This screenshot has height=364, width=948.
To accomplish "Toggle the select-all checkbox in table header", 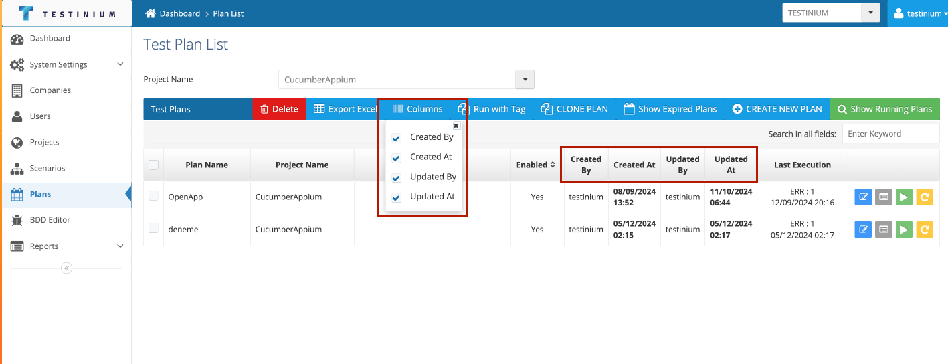I will click(153, 165).
